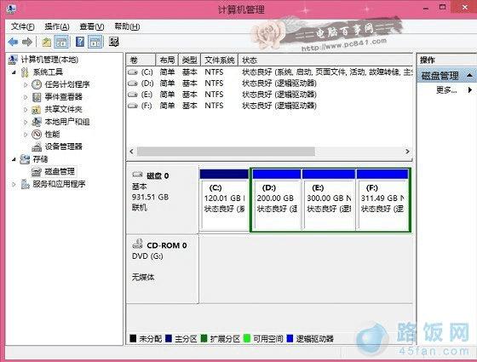Toggle the show/hide action pane icon
The image size is (477, 362).
coord(95,42)
